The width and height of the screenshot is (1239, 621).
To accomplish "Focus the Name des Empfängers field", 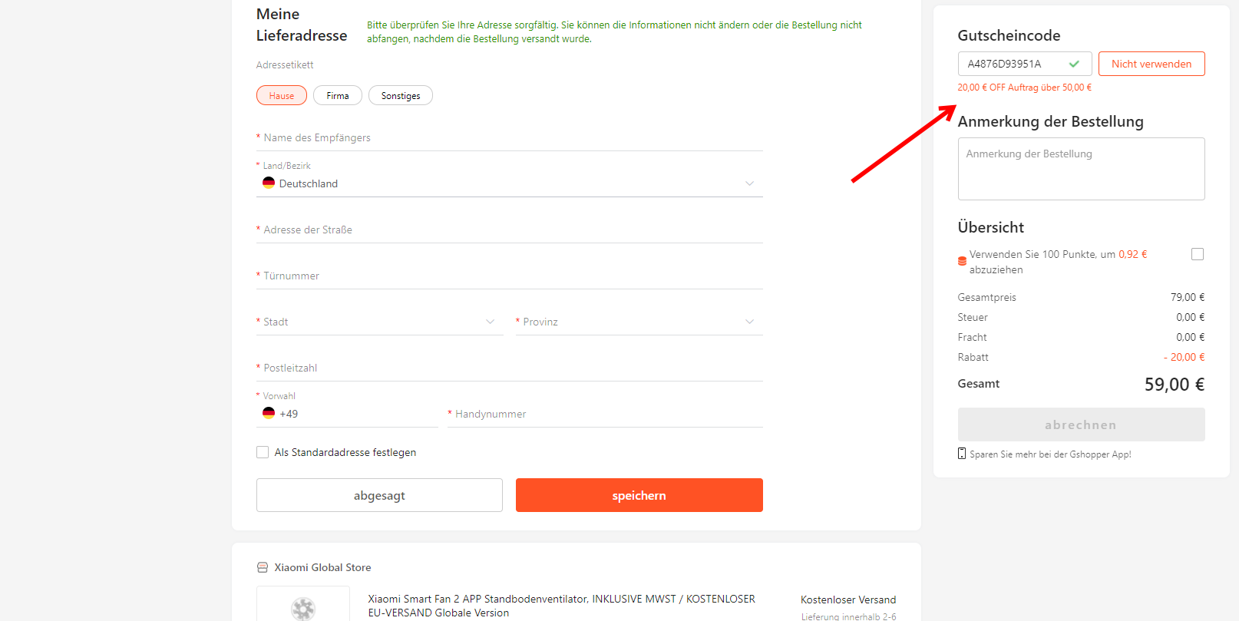I will point(510,137).
